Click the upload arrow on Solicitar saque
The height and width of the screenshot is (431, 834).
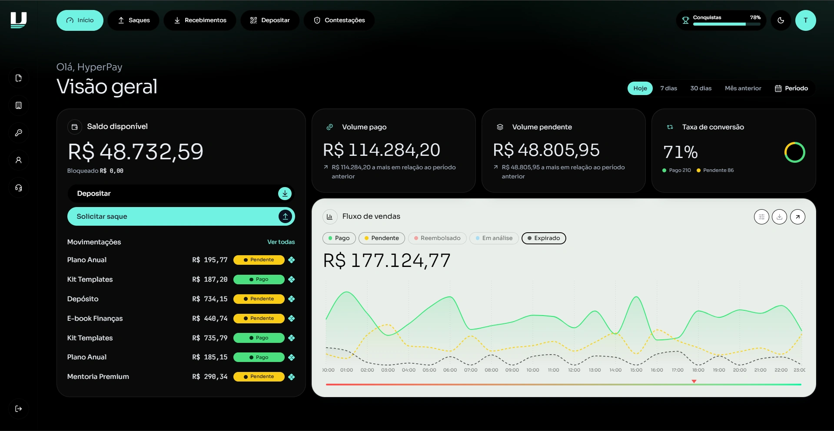285,217
